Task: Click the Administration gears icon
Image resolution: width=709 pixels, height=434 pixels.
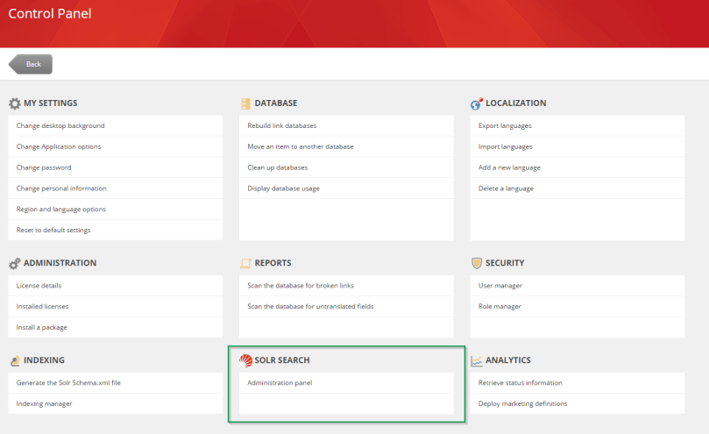Action: [x=15, y=263]
